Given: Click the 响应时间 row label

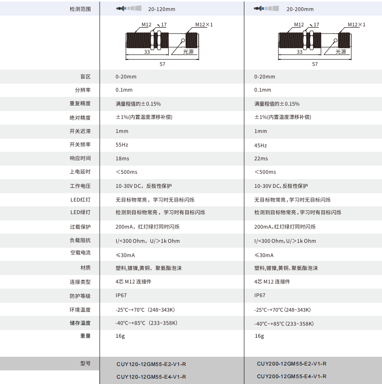Looking at the screenshot, I should [x=80, y=159].
